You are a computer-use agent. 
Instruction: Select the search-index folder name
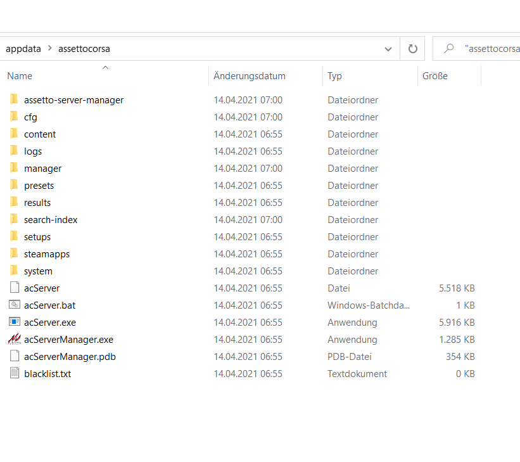[51, 220]
